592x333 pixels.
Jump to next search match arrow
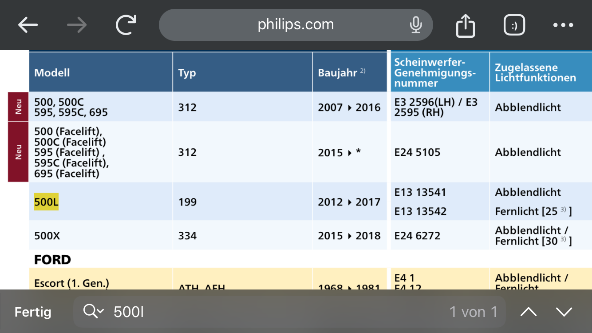tap(564, 312)
